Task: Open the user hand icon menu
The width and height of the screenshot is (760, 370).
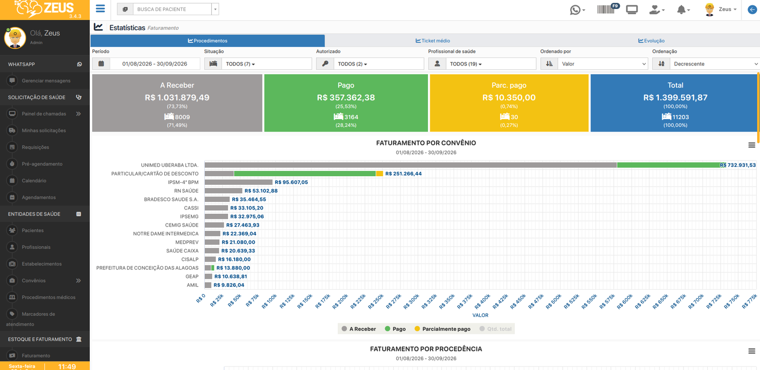Action: coord(656,9)
